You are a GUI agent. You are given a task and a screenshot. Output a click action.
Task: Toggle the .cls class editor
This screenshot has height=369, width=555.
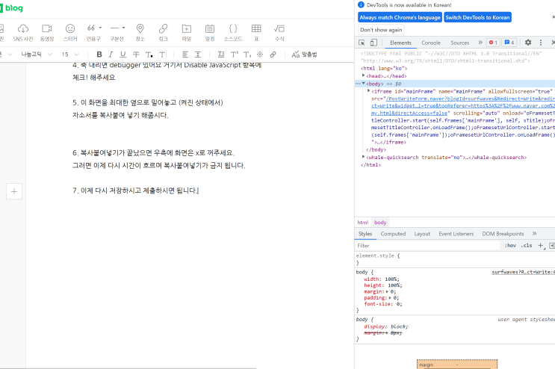coord(527,246)
